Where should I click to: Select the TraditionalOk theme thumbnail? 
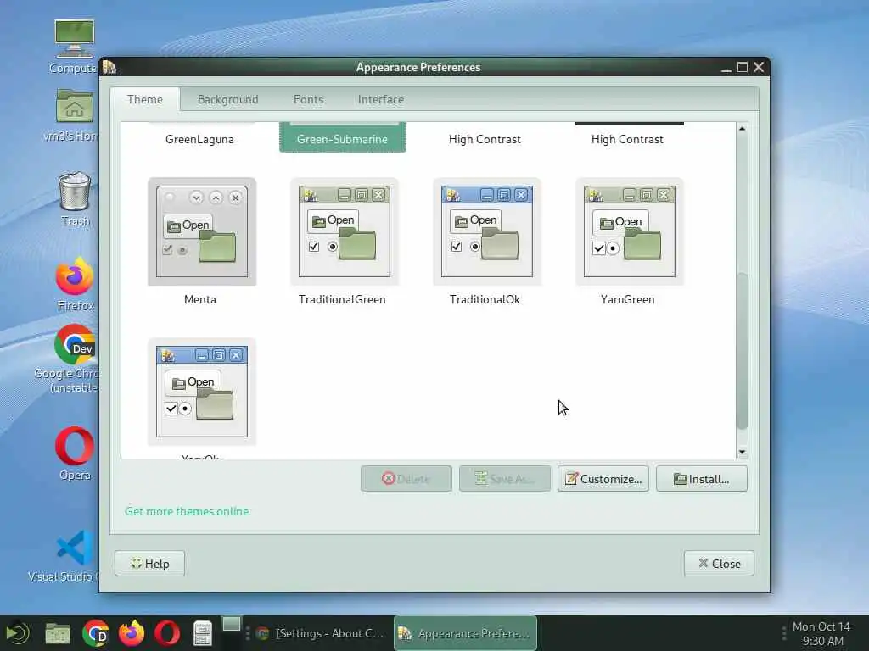pyautogui.click(x=486, y=231)
